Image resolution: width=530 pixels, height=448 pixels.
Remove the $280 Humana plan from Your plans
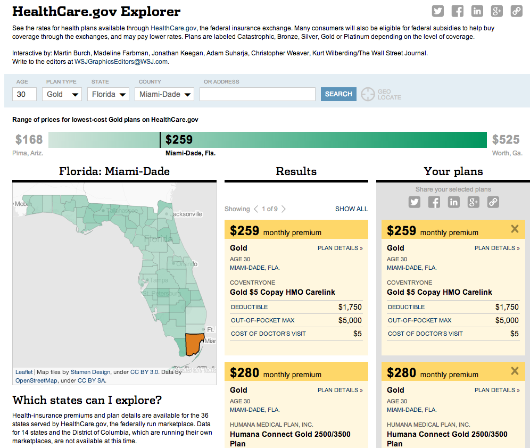(x=515, y=371)
